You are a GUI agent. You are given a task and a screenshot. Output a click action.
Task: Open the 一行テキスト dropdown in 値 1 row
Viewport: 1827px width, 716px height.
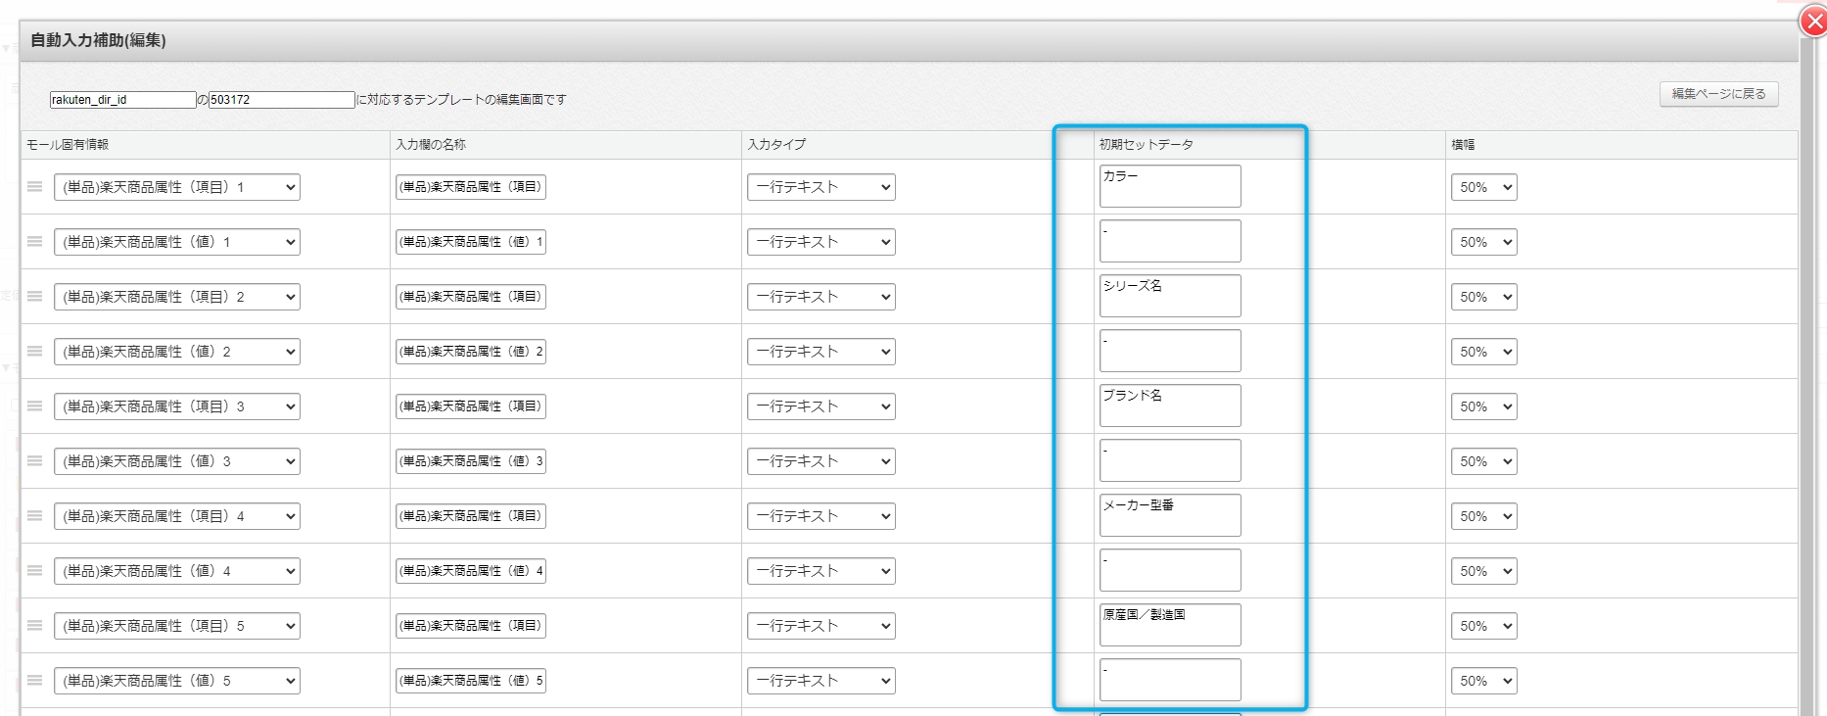821,242
